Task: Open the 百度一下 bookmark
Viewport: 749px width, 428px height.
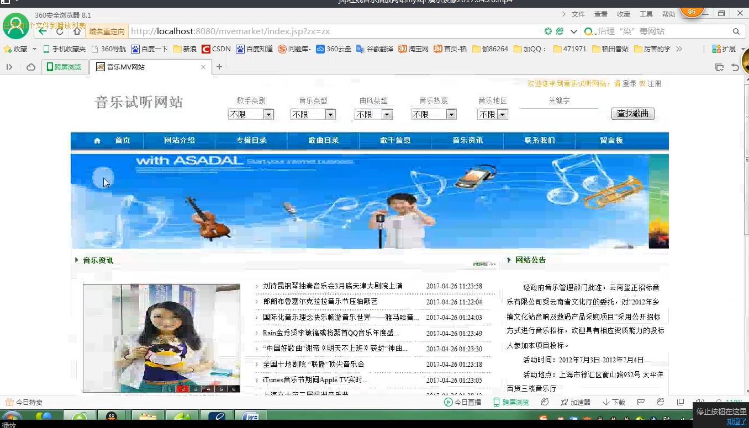Action: [x=149, y=49]
